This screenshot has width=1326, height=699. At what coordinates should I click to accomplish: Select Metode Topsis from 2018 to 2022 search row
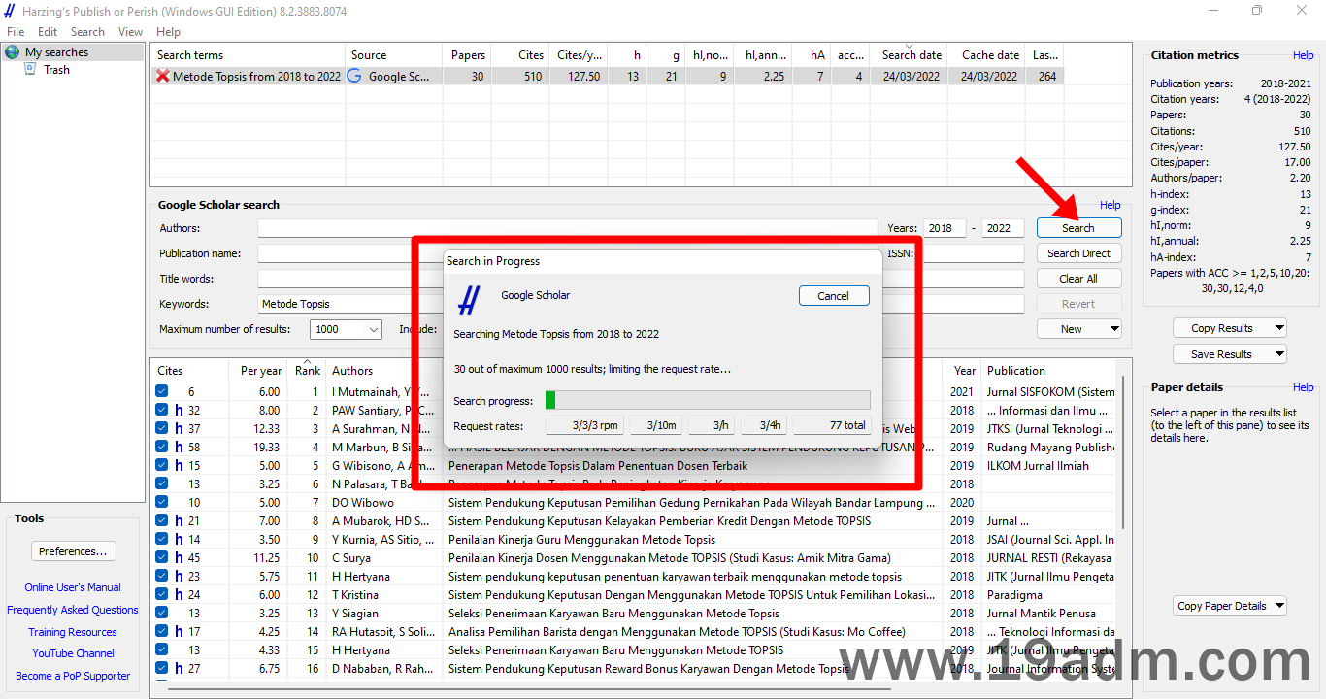pos(607,76)
